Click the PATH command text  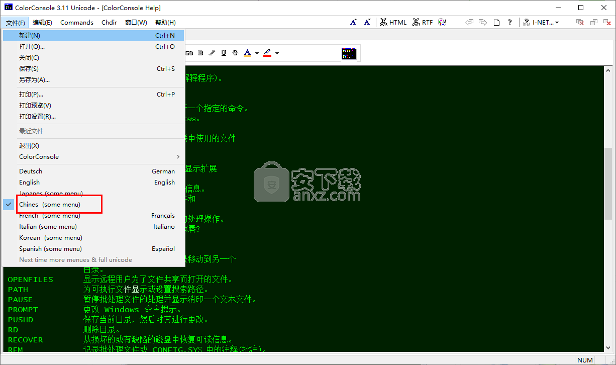pyautogui.click(x=18, y=290)
